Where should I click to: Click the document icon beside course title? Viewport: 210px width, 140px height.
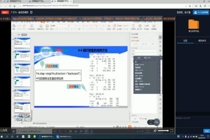point(31,12)
